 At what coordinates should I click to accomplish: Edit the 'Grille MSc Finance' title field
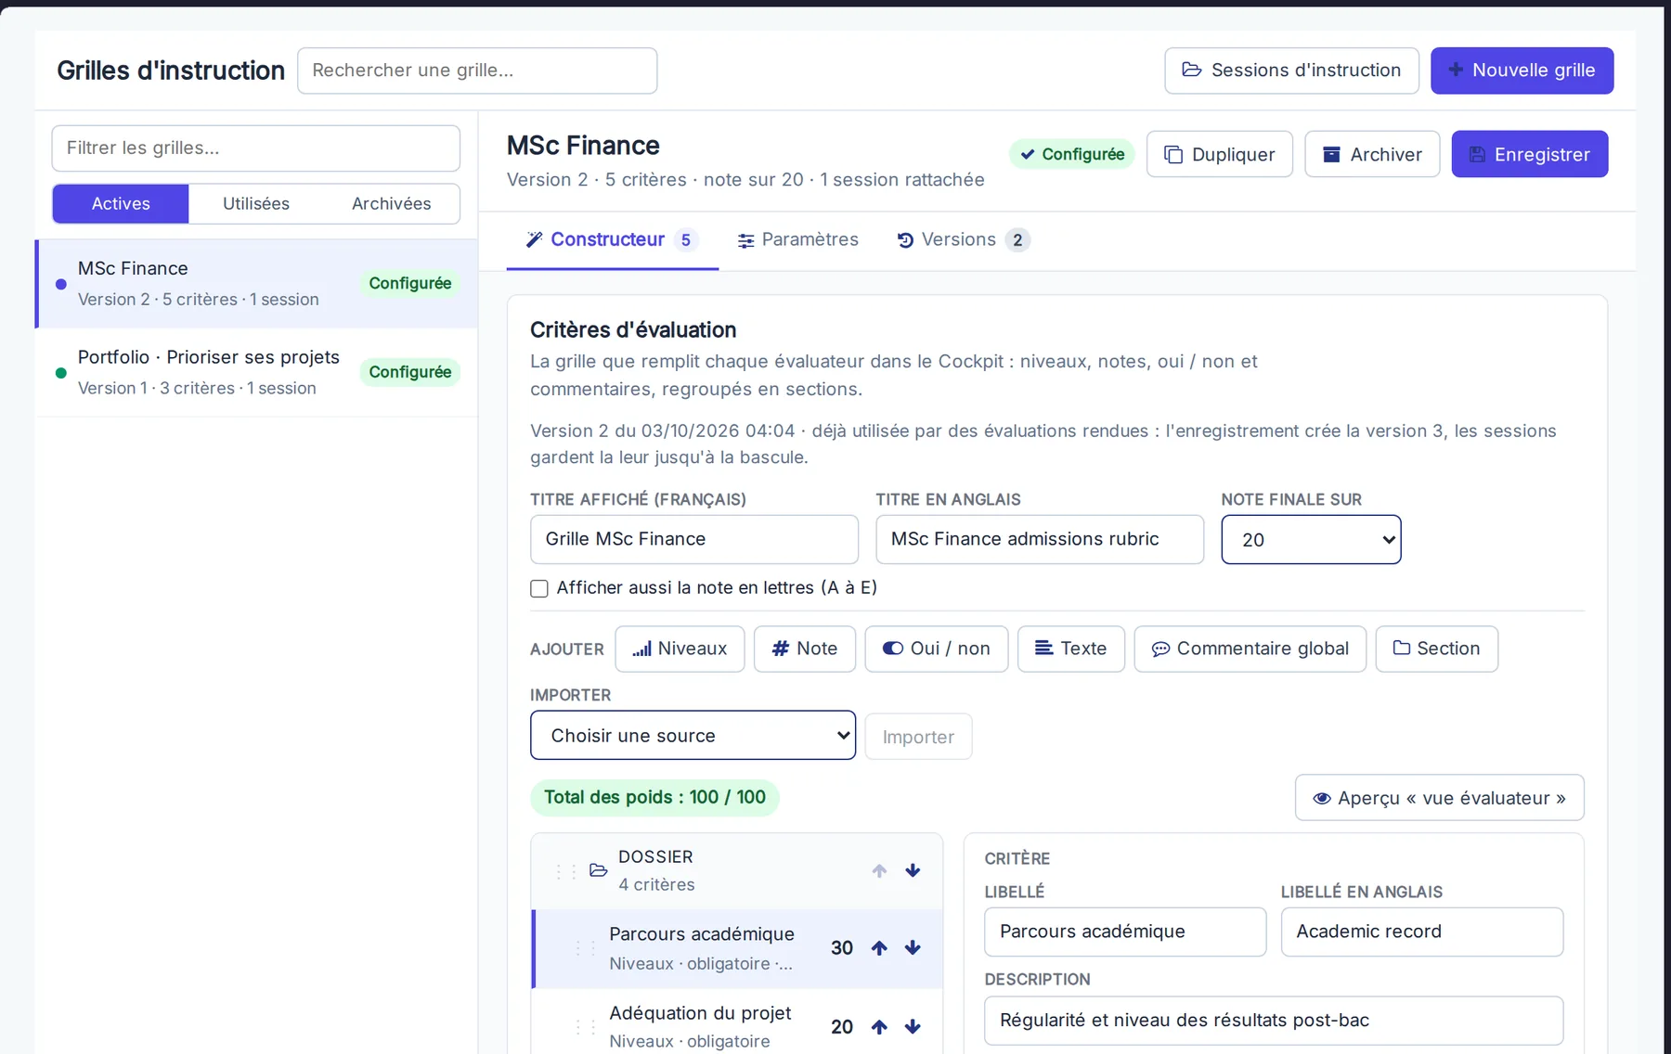tap(694, 539)
